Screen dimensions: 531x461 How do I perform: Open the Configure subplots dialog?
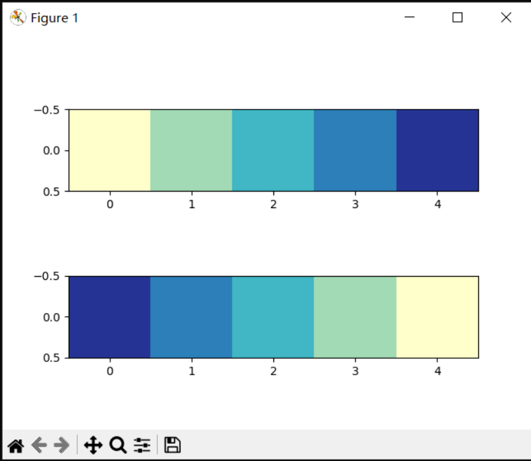click(x=142, y=445)
